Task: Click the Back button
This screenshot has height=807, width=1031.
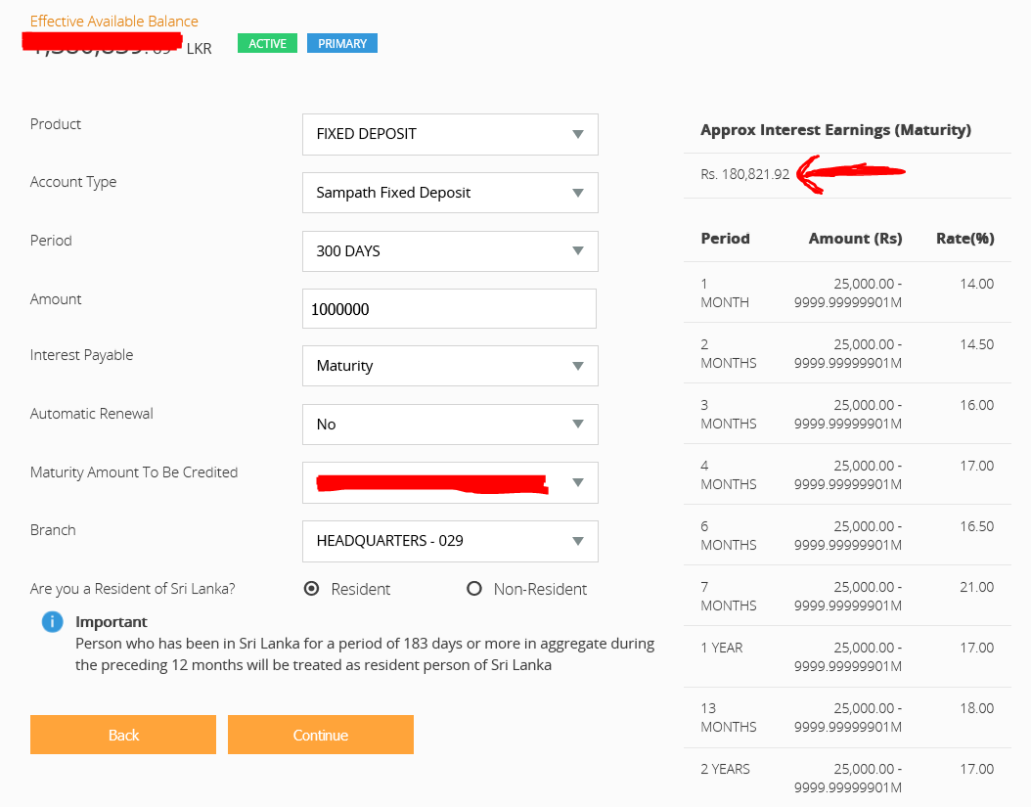Action: coord(123,735)
